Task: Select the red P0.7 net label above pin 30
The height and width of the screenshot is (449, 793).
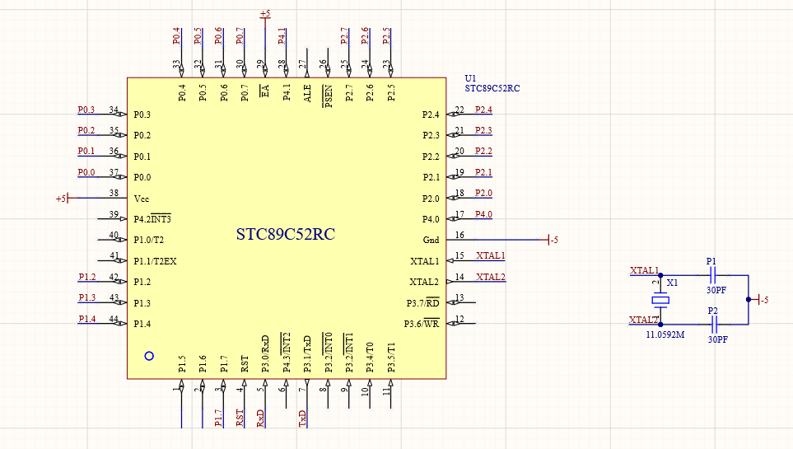Action: pos(240,36)
